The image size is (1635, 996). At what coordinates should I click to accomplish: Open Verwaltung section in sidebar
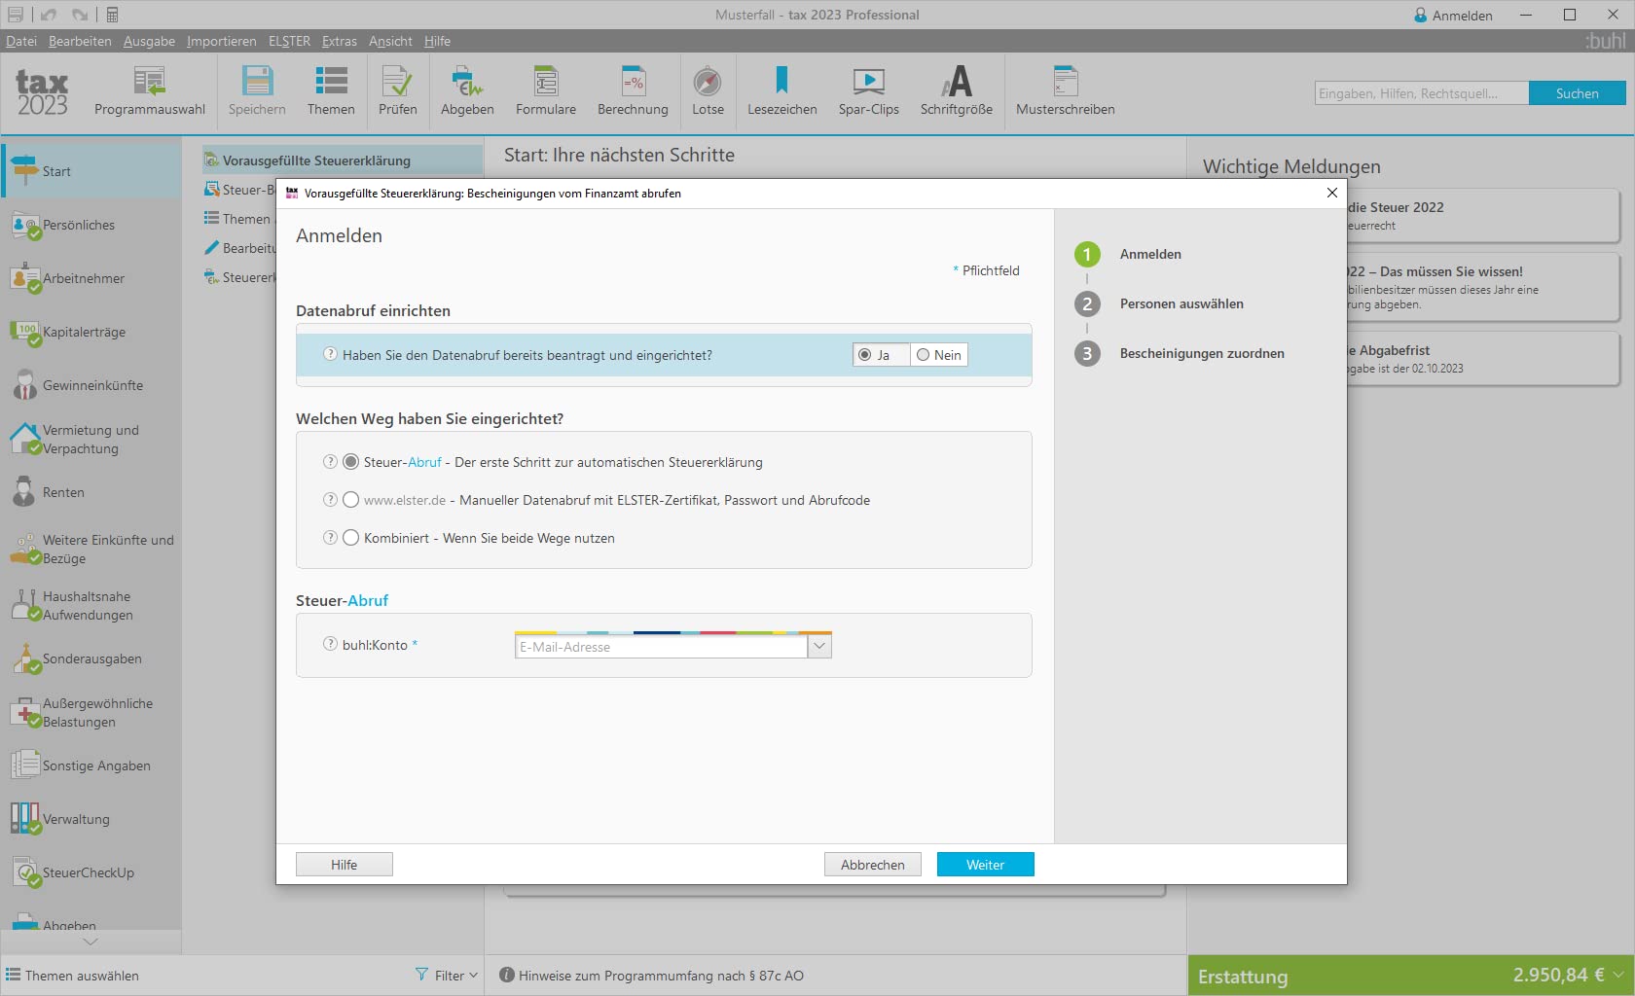click(91, 819)
